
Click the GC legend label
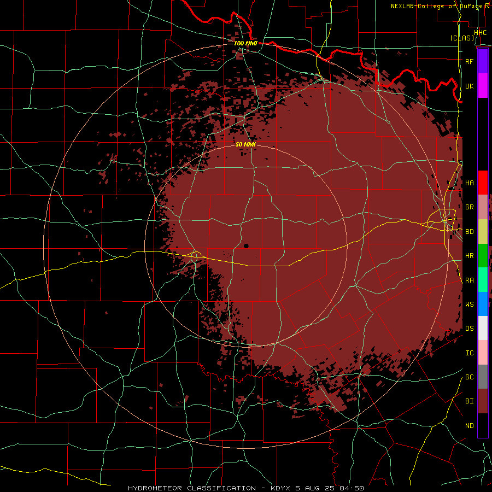(469, 377)
